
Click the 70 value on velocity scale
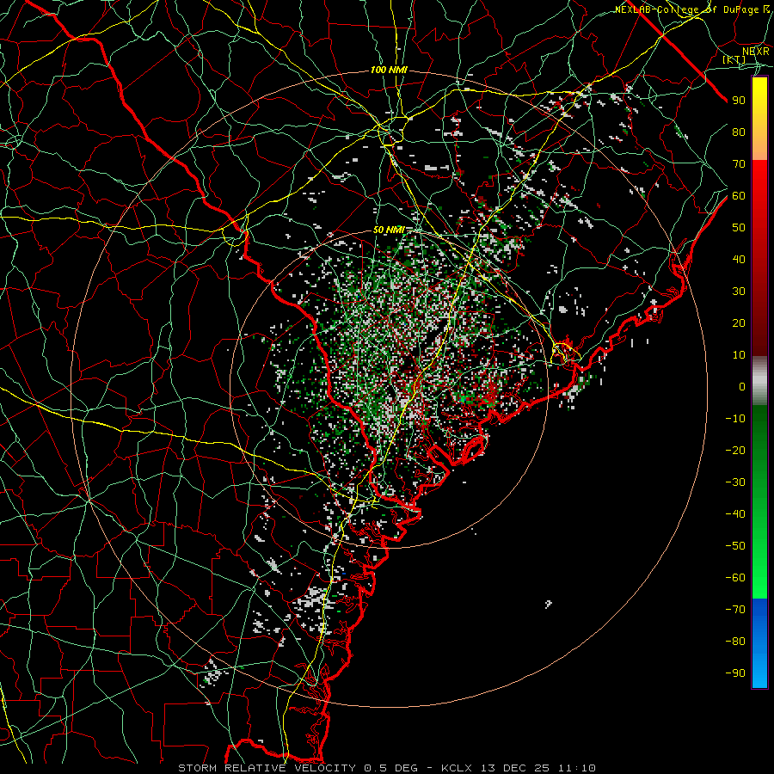pyautogui.click(x=739, y=164)
